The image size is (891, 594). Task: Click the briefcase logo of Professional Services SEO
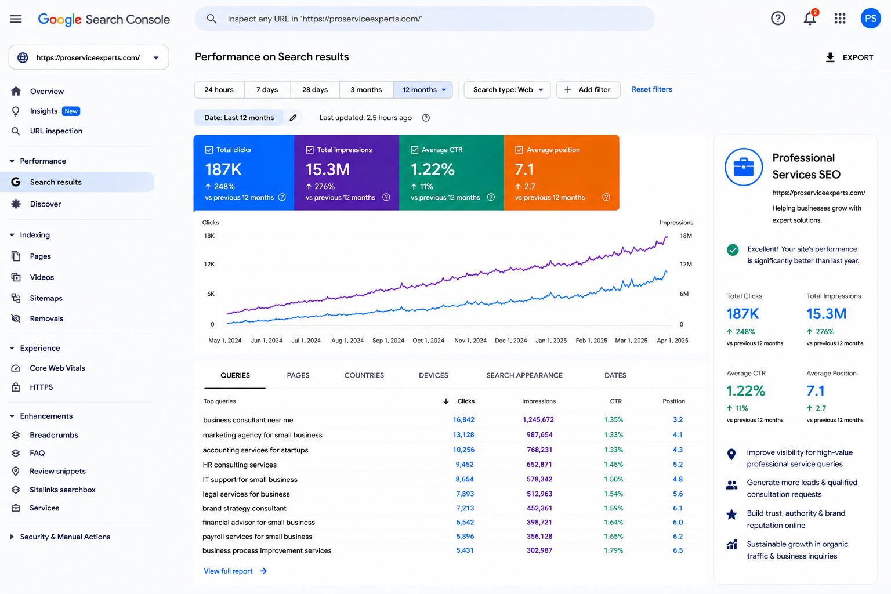coord(744,167)
